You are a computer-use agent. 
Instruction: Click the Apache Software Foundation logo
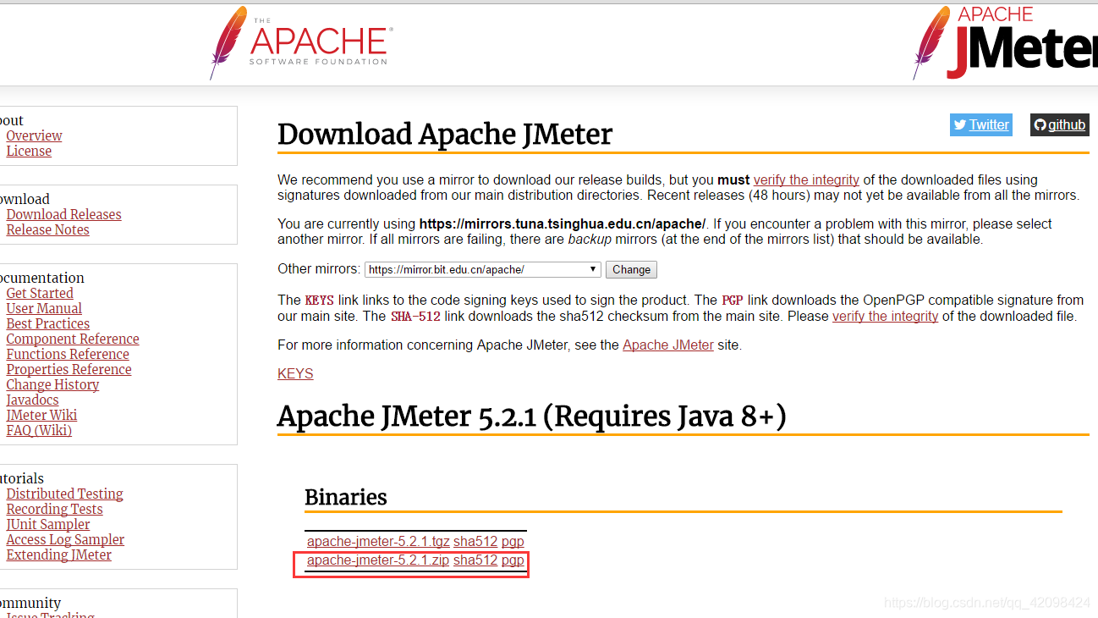(301, 43)
